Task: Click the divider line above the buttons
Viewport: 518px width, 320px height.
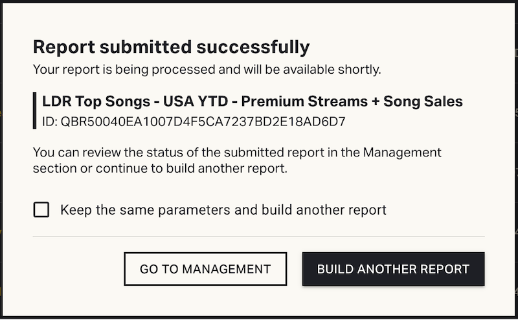Action: (258, 237)
